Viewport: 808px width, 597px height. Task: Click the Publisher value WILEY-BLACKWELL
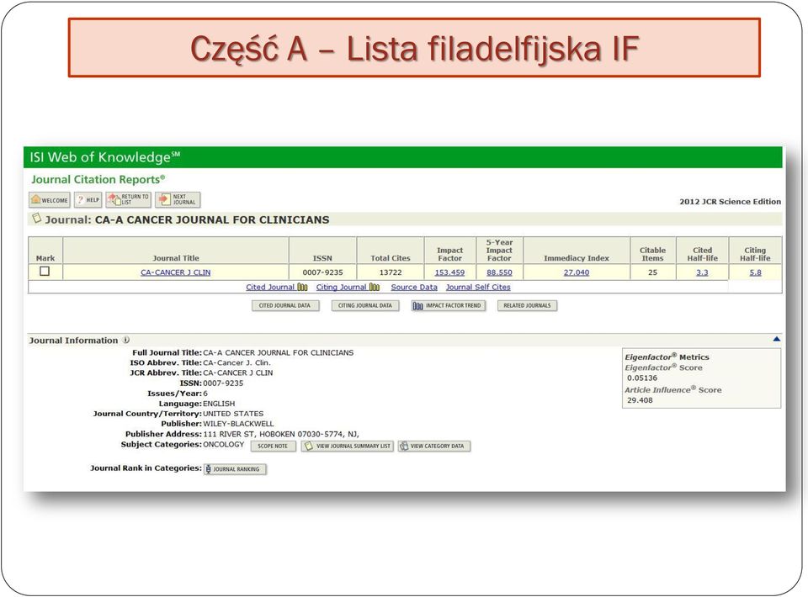(x=238, y=424)
